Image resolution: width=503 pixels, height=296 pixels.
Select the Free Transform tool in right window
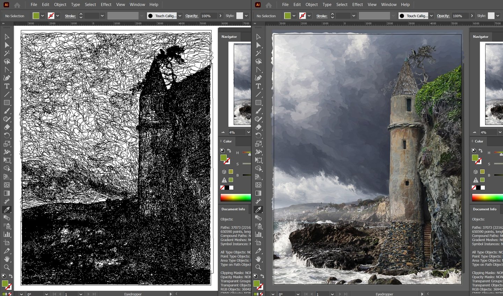click(258, 160)
